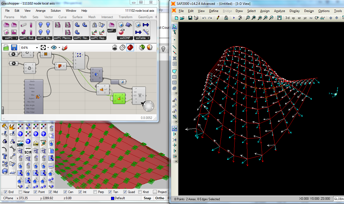
Task: Select the SAP2000 pan hand tool
Action: click(x=279, y=18)
